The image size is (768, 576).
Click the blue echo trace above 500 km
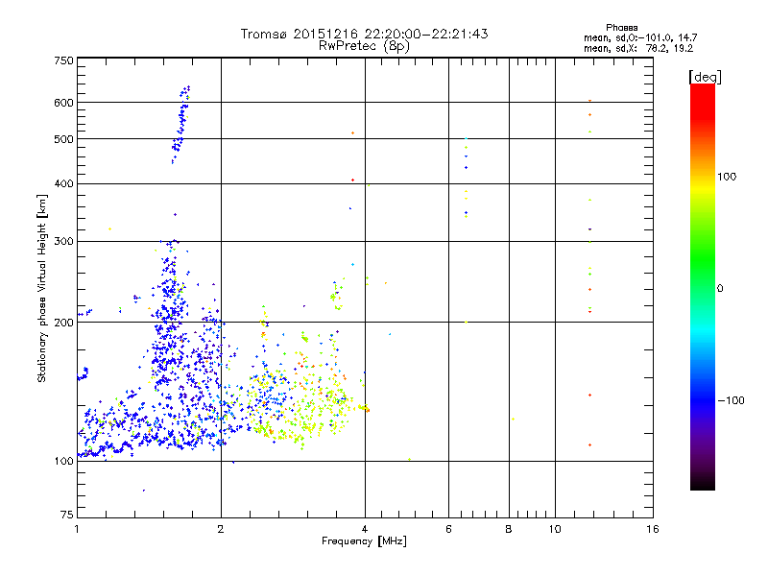click(x=180, y=124)
